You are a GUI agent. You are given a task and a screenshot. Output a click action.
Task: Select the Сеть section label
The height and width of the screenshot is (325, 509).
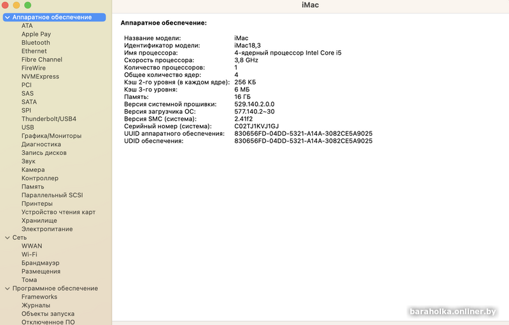pos(20,237)
